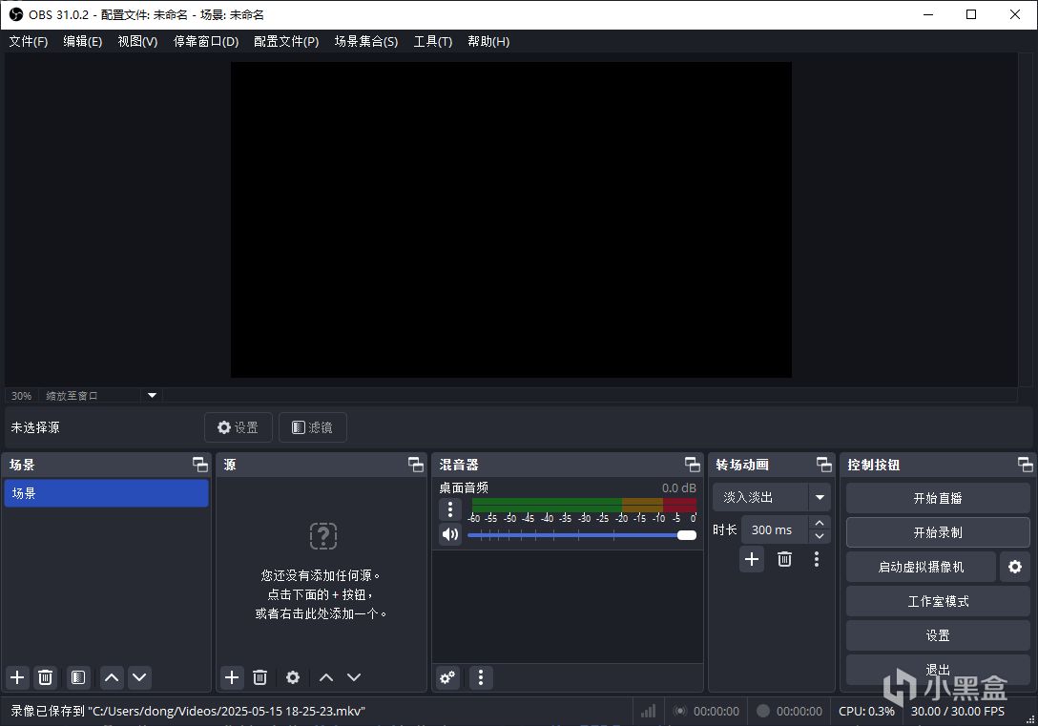
Task: Remove the transition with the trash icon
Action: tap(784, 559)
